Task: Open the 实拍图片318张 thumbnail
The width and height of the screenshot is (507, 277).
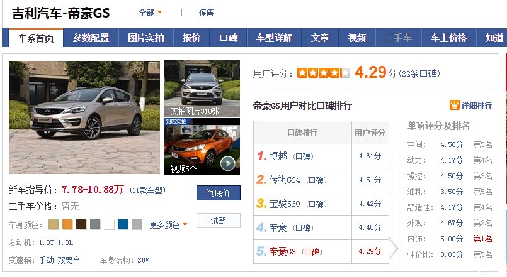Action: (x=202, y=89)
